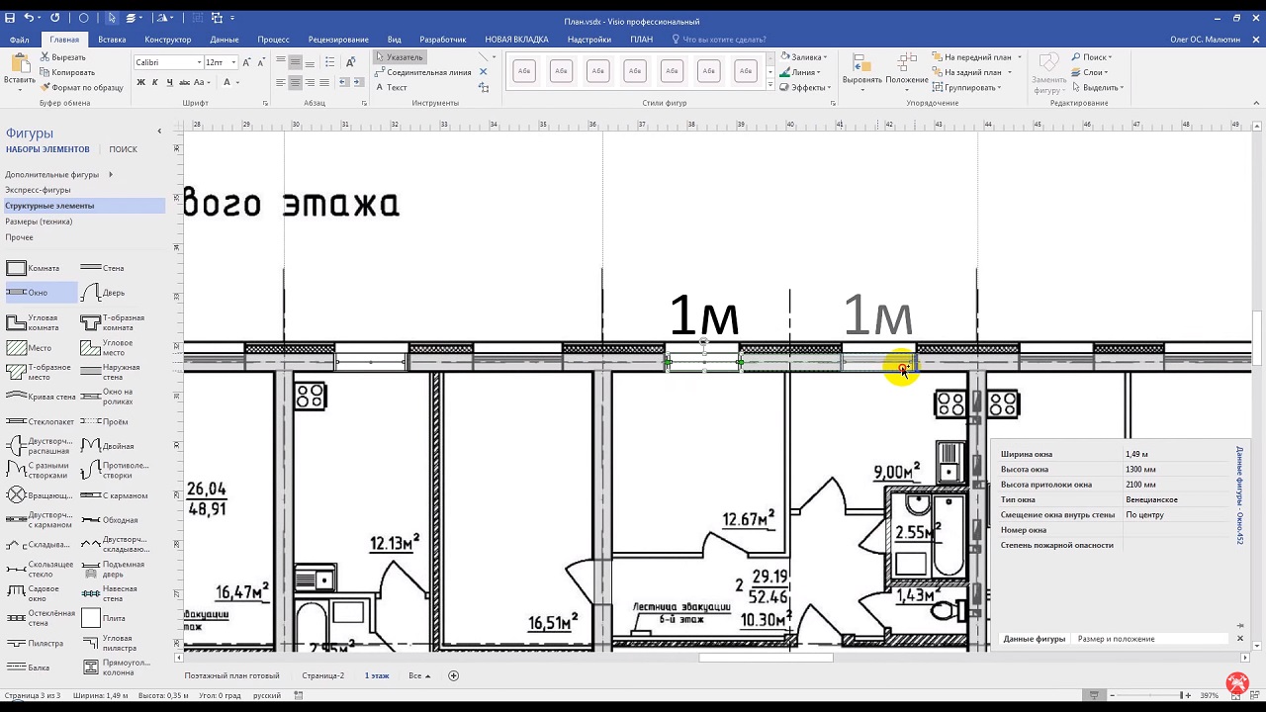Toggle underline Ч formatting
Screen dimensions: 1266x712
click(x=169, y=82)
